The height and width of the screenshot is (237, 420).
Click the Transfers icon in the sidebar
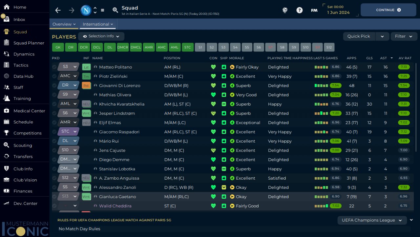[x=7, y=156]
